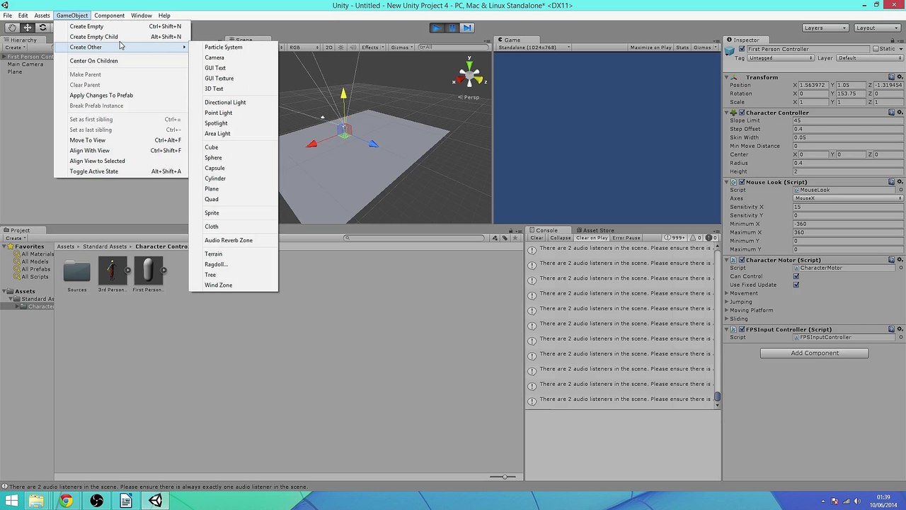Select the Hand tool in toolbar
This screenshot has height=510, width=906.
click(x=12, y=28)
